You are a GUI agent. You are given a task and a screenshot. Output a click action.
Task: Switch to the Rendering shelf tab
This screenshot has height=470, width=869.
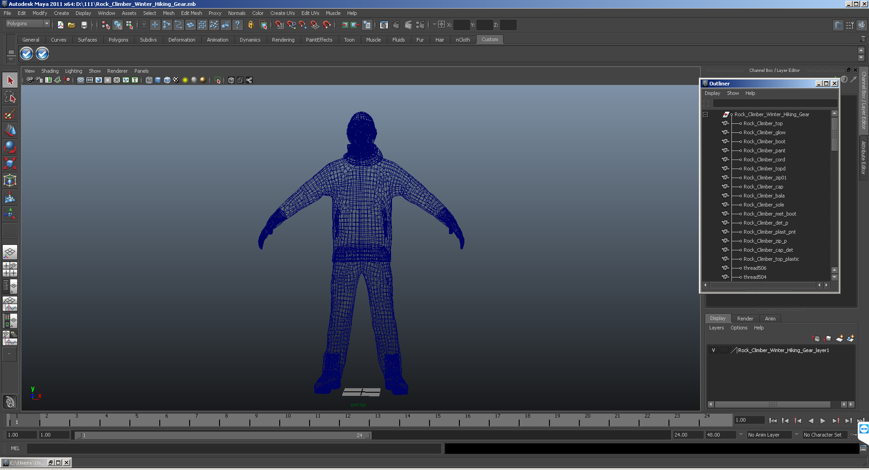pos(283,40)
